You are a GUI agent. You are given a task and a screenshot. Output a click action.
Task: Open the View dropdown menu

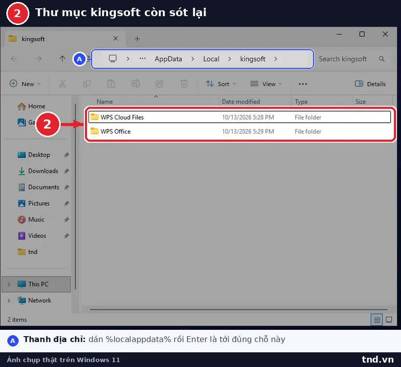pos(266,84)
